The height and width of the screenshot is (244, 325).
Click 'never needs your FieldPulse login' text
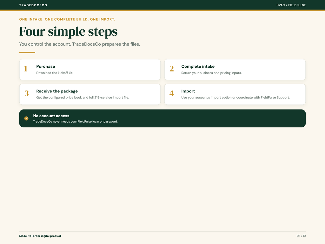click(75, 122)
